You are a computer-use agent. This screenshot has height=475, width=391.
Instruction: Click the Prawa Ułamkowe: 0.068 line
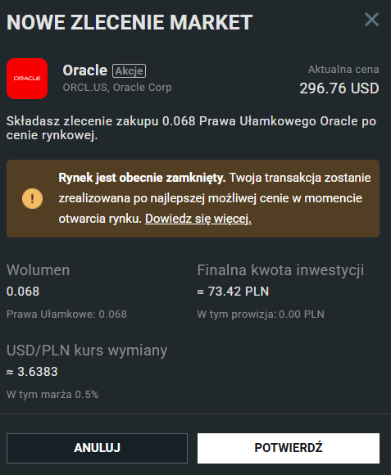(x=66, y=314)
